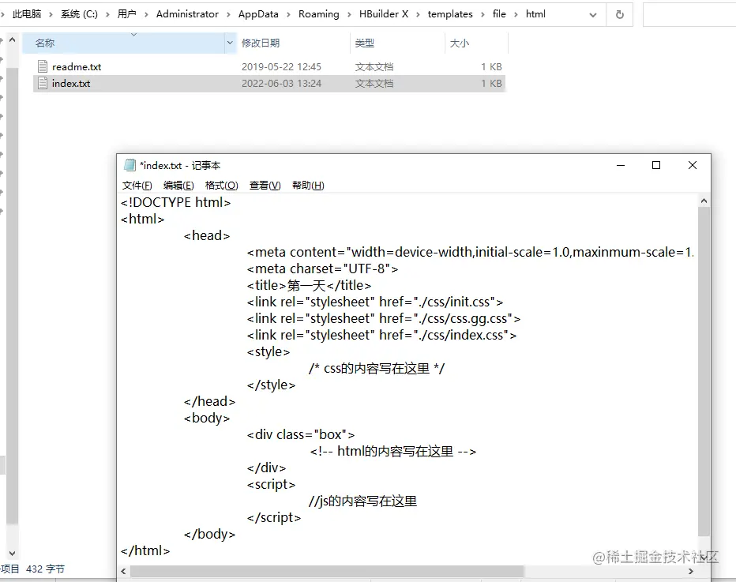
Task: Expand the chevron after AppData in path
Action: point(288,14)
